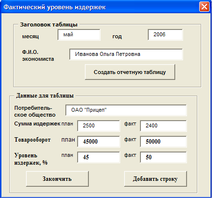
Task: Click the Добавить строку button
Action: click(x=156, y=179)
